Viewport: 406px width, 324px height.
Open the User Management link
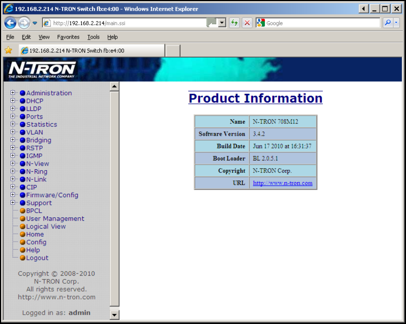pyautogui.click(x=55, y=218)
